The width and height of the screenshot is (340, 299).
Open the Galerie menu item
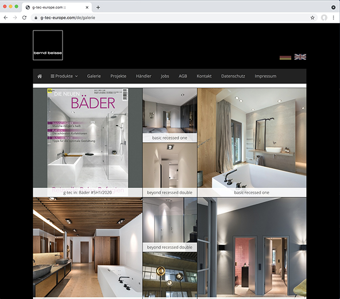point(94,76)
